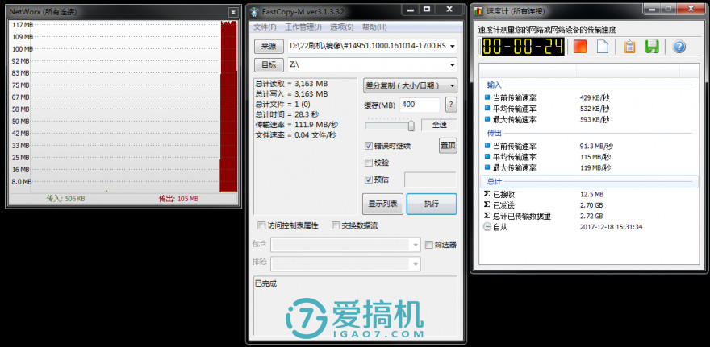Click 传输速率 = 111.9 MB/秒 in FastCopy

(x=297, y=125)
